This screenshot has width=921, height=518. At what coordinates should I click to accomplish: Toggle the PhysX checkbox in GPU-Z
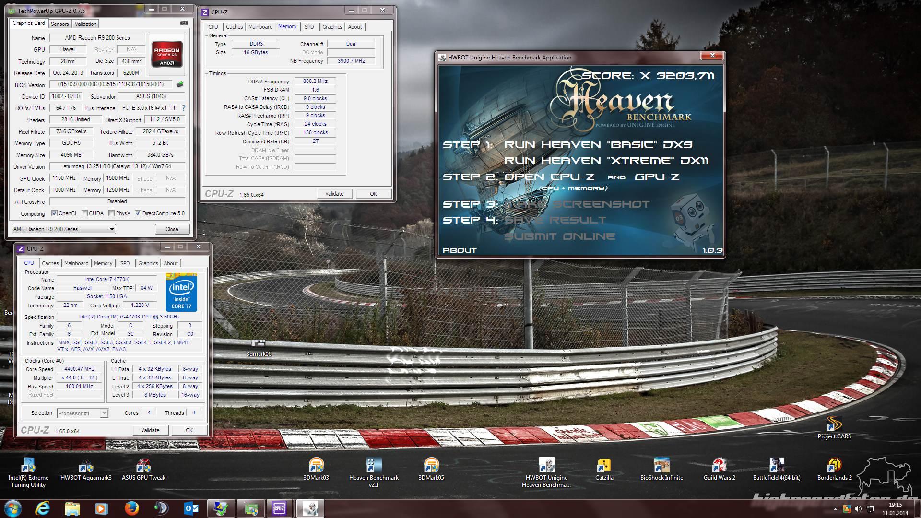click(x=111, y=213)
